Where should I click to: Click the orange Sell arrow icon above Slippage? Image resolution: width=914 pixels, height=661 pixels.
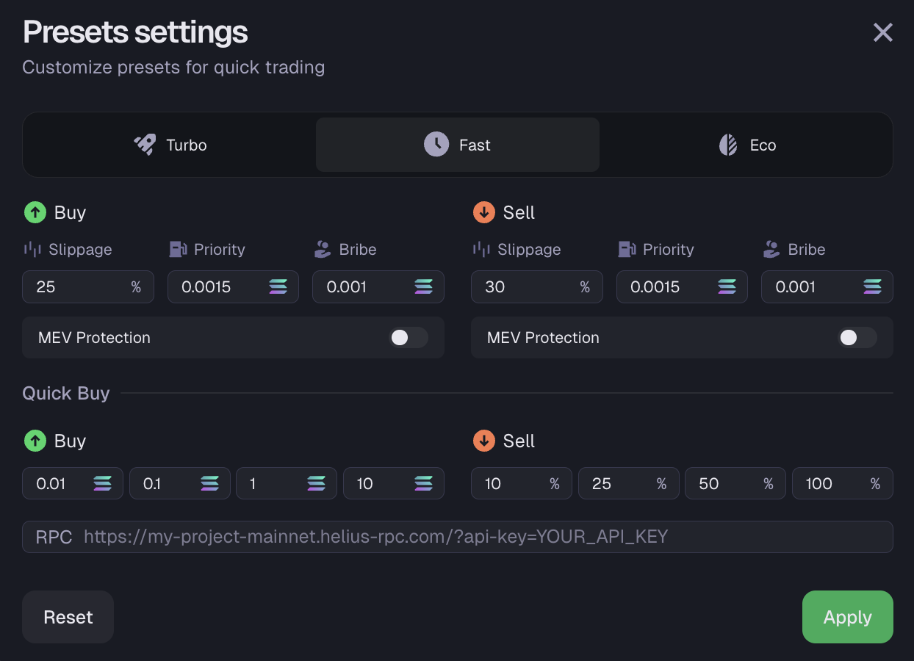click(483, 213)
